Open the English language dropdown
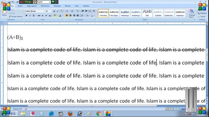The height and width of the screenshot is (117, 209). 50,2
